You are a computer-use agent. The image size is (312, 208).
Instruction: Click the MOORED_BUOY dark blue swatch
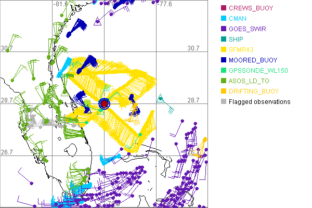tap(223, 60)
